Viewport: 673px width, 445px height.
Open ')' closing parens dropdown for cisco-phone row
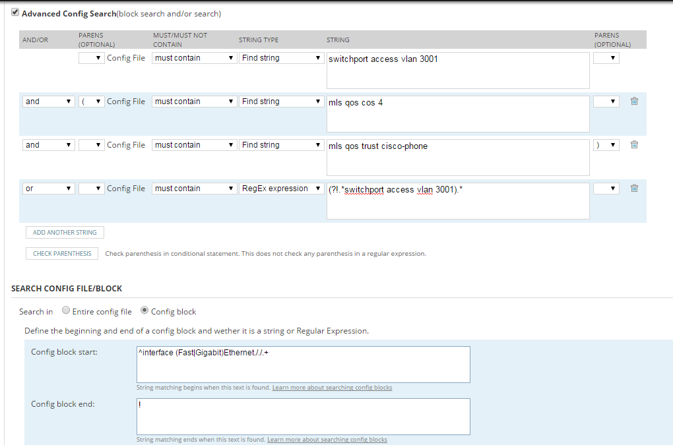click(x=606, y=145)
